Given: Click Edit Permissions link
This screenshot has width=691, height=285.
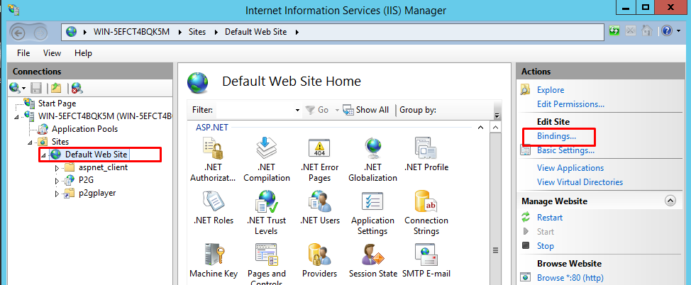Looking at the screenshot, I should pos(570,104).
